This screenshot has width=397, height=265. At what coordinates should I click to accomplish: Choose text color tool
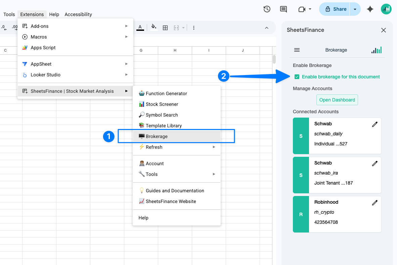tap(140, 27)
